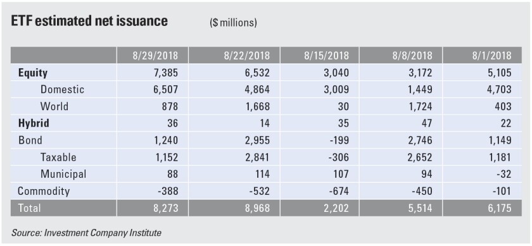Click the Taxable row label
532x246 pixels.
[x=58, y=157]
